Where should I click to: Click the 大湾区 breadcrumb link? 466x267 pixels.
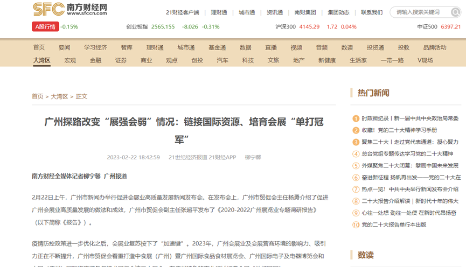tap(59, 96)
